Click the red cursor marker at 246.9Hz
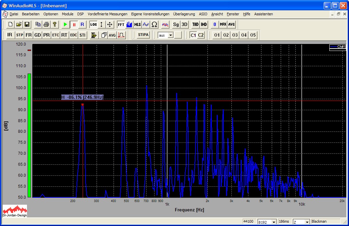Viewport: 349px width, 226px height. [83, 105]
